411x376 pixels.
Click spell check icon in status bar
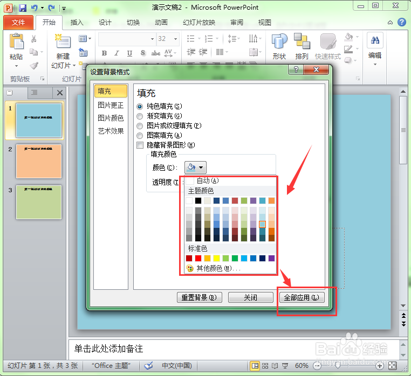149,366
